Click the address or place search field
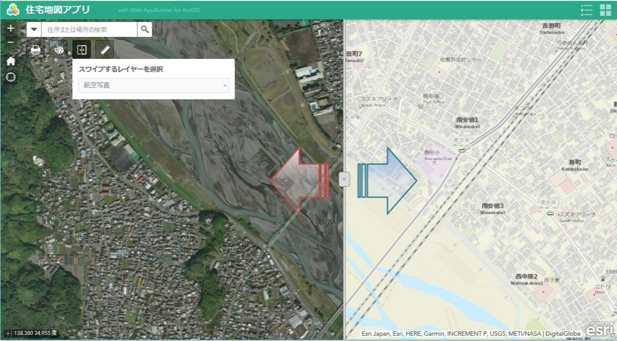 (89, 29)
